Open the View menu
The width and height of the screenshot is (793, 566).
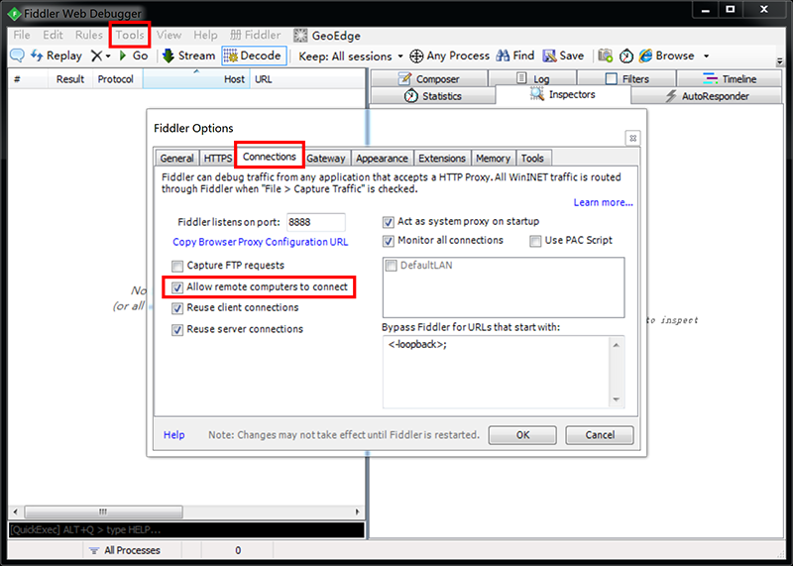169,35
